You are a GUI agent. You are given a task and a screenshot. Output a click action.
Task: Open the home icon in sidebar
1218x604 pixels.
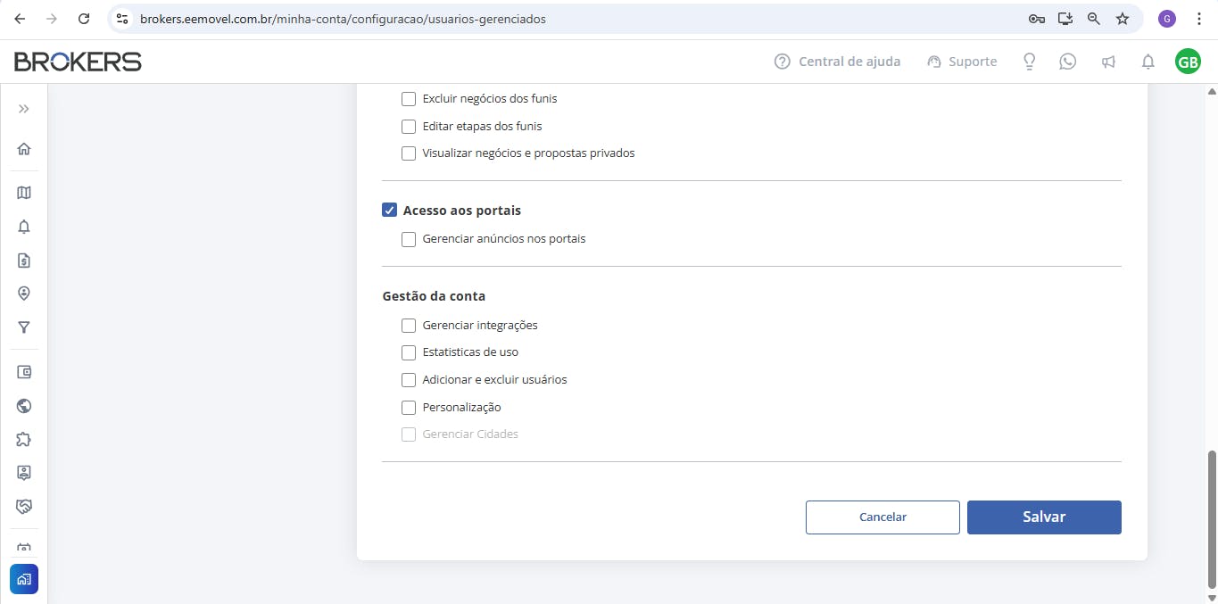click(x=24, y=149)
